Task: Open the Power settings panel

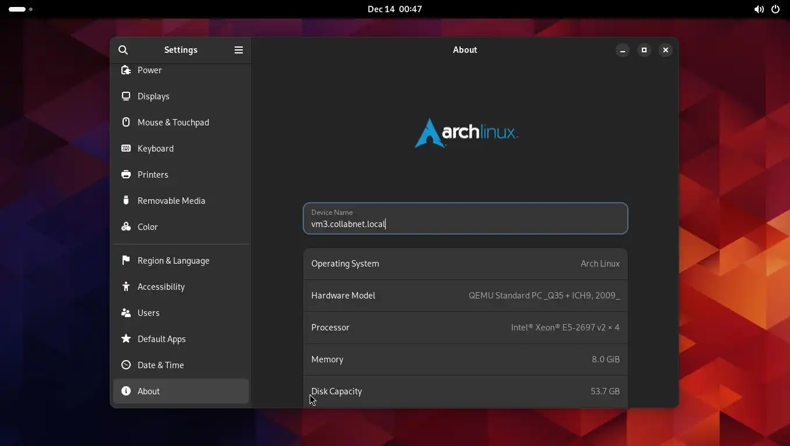Action: tap(181, 70)
